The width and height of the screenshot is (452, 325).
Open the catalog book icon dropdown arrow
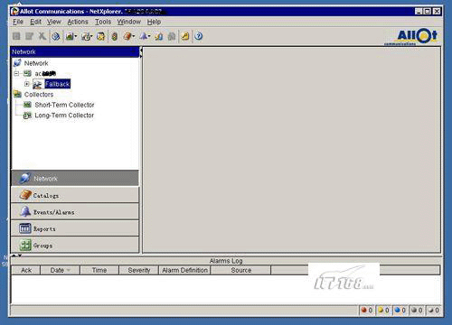(134, 36)
